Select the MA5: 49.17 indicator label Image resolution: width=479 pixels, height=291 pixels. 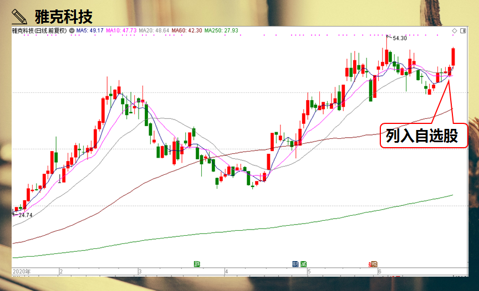point(90,30)
